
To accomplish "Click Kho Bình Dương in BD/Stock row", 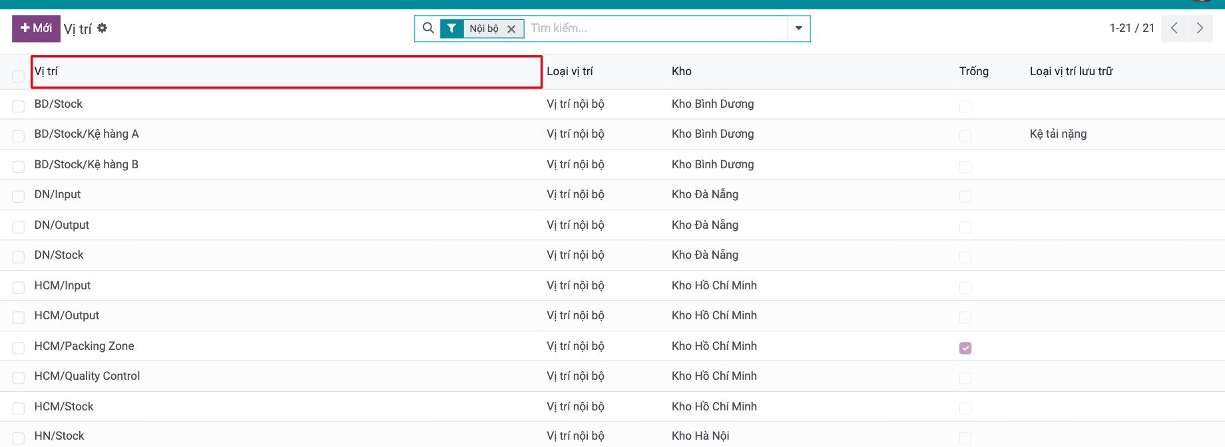I will [713, 104].
